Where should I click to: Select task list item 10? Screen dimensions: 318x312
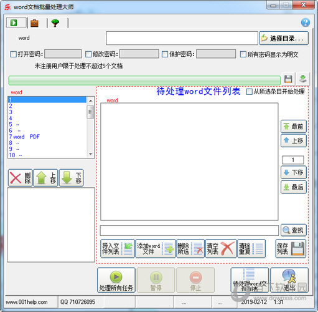point(47,155)
